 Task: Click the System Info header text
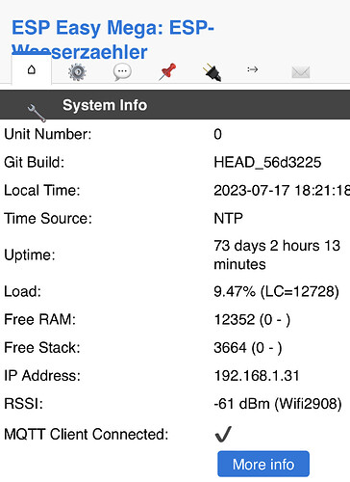click(x=105, y=105)
